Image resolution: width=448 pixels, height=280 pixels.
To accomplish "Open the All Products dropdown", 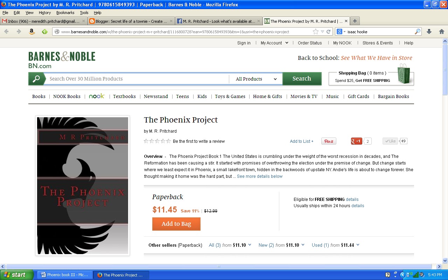I will point(256,79).
